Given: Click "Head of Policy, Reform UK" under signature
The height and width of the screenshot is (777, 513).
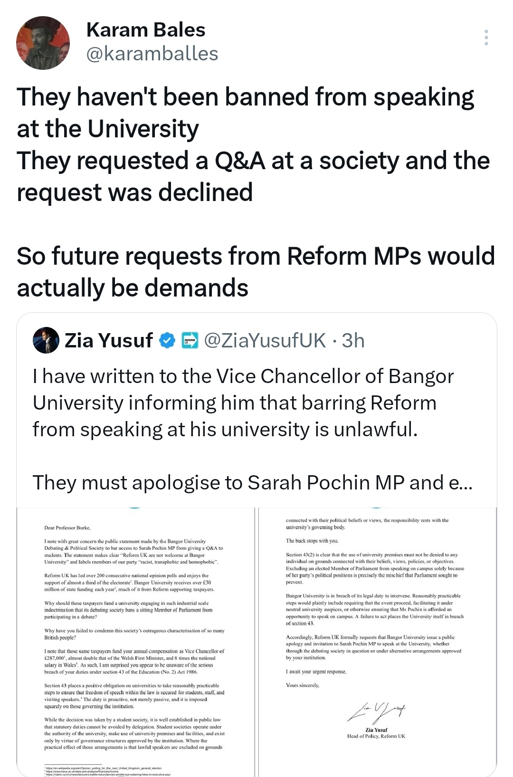Looking at the screenshot, I should tap(376, 736).
